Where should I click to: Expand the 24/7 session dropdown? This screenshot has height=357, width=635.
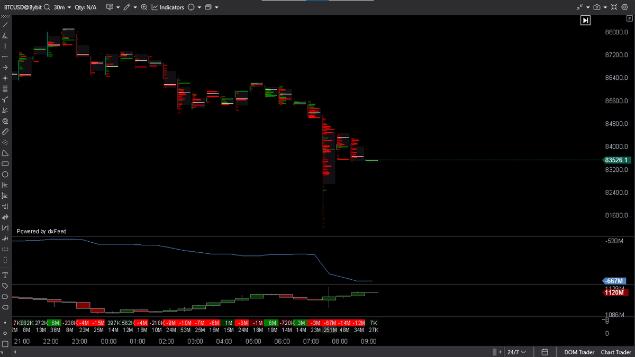pos(517,352)
